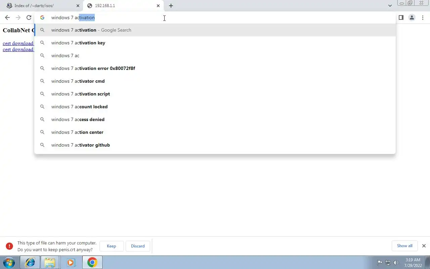Click the Google icon in the address bar
Image resolution: width=430 pixels, height=269 pixels.
[42, 17]
